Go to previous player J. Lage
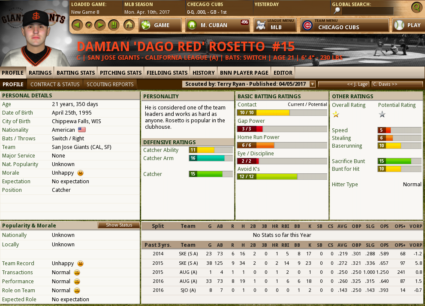425x306 pixels. point(344,84)
